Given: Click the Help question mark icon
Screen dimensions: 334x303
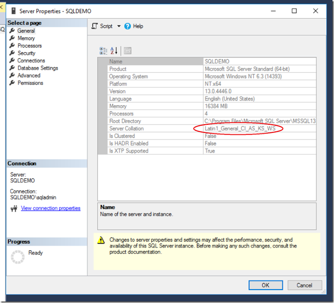Looking at the screenshot, I should click(x=128, y=26).
